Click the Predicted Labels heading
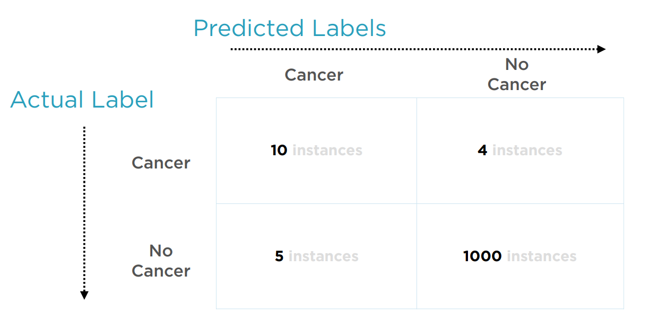Image resolution: width=649 pixels, height=320 pixels. click(289, 28)
